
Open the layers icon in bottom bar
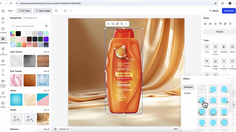point(55,129)
